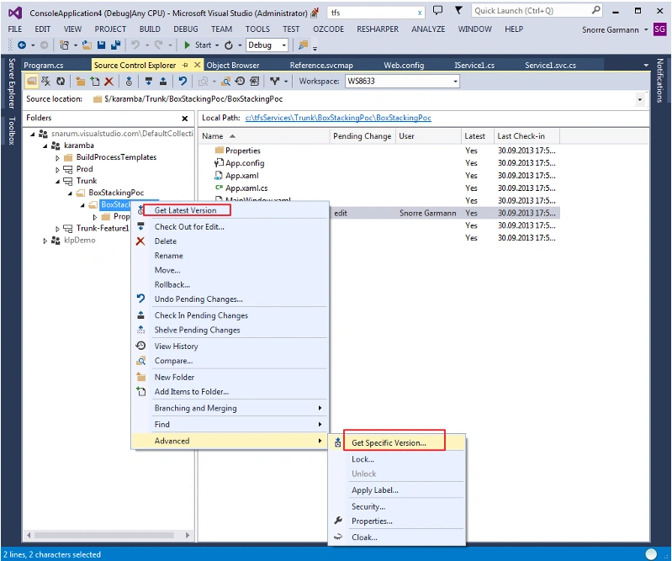Screen dimensions: 672x561
Task: Click the Check In toolbar icon
Action: point(163,81)
